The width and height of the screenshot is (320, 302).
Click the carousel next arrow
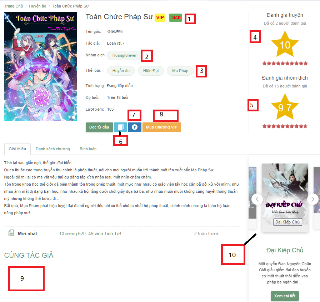coord(312,199)
